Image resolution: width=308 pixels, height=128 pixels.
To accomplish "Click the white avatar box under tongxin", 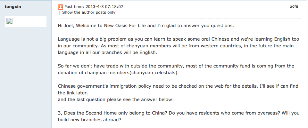I will 26,21.
